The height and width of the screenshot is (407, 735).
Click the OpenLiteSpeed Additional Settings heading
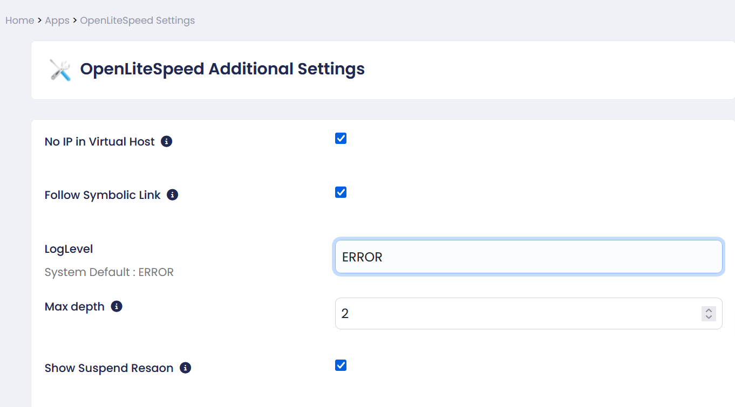click(x=222, y=70)
